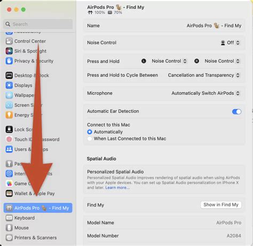The width and height of the screenshot is (253, 246).
Task: Open Control Center settings icon
Action: pos(9,41)
